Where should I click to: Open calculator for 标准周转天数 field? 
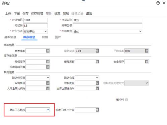point(48,67)
